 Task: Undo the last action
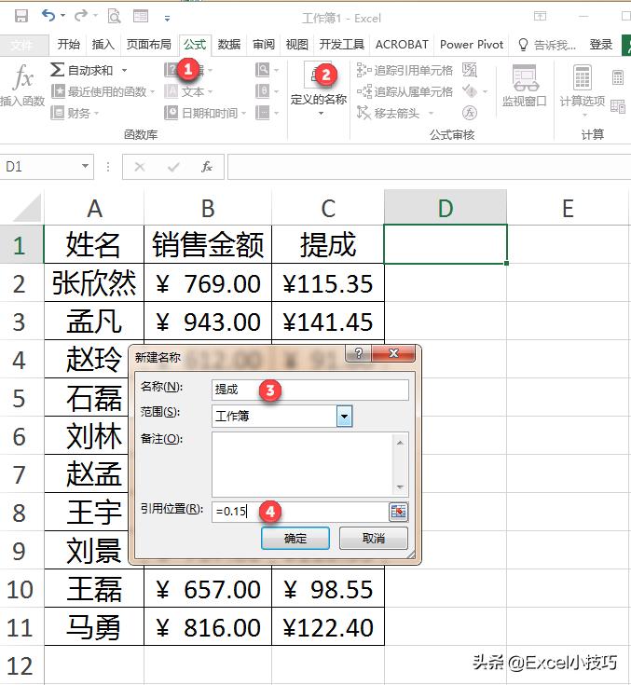click(x=48, y=16)
